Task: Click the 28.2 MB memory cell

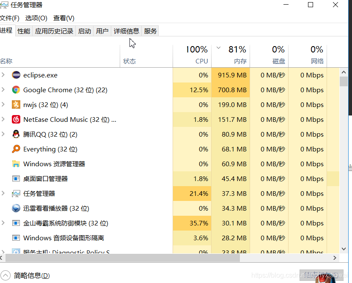Action: click(x=231, y=238)
